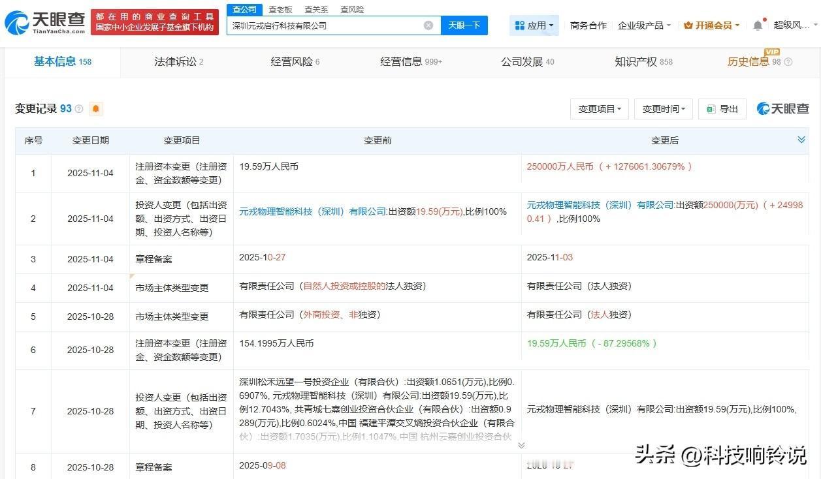Click 250000万人民币 value in row 1
The height and width of the screenshot is (479, 821).
coord(560,166)
